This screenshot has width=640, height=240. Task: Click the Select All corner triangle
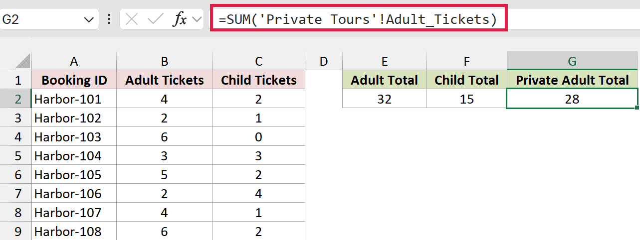tap(22, 61)
